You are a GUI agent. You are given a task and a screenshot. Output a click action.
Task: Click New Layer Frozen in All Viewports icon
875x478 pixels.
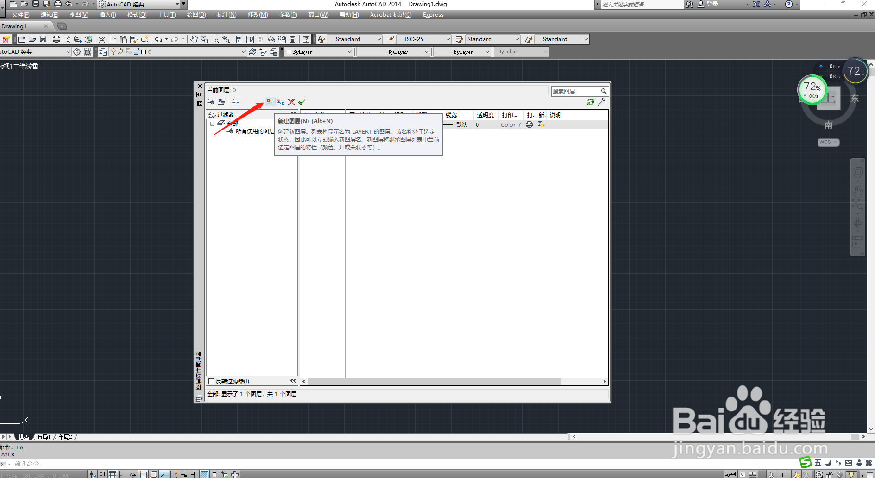[281, 102]
